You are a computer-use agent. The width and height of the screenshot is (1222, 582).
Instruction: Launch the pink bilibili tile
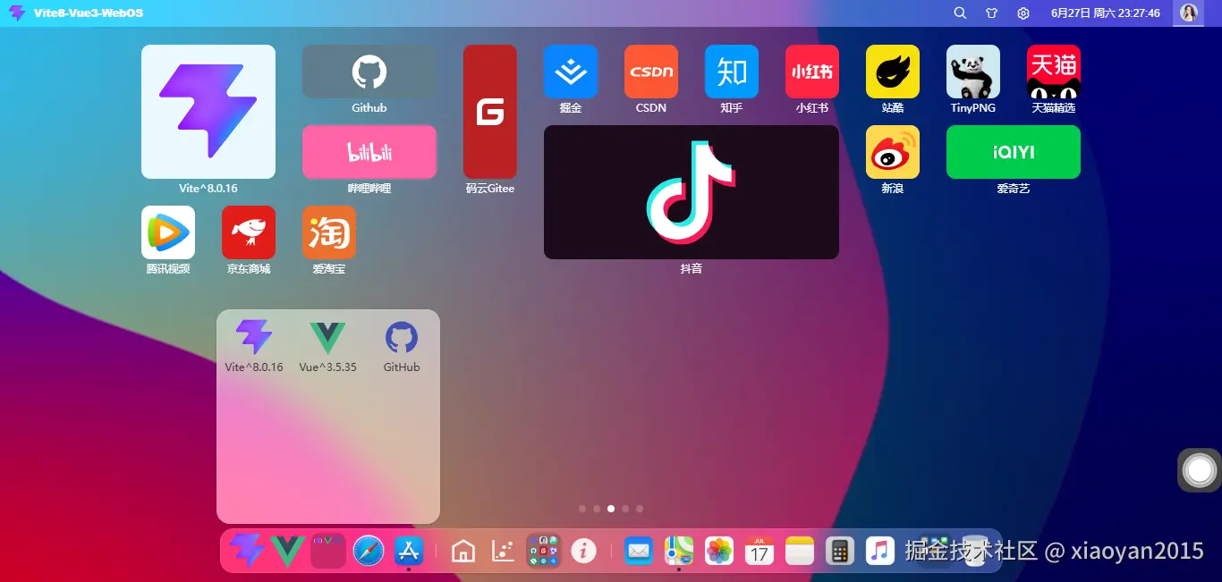[369, 152]
